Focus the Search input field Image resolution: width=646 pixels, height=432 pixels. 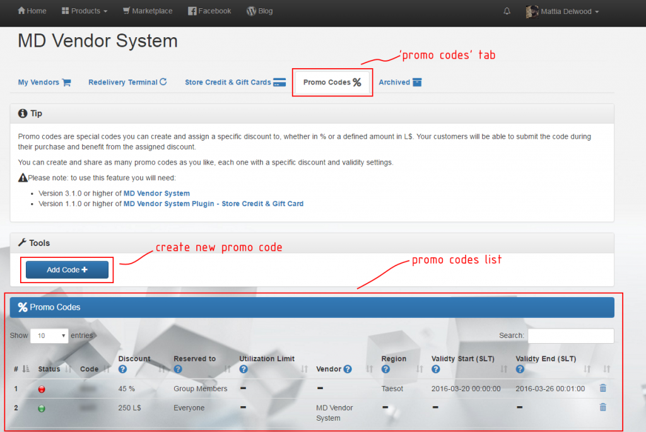(x=570, y=336)
